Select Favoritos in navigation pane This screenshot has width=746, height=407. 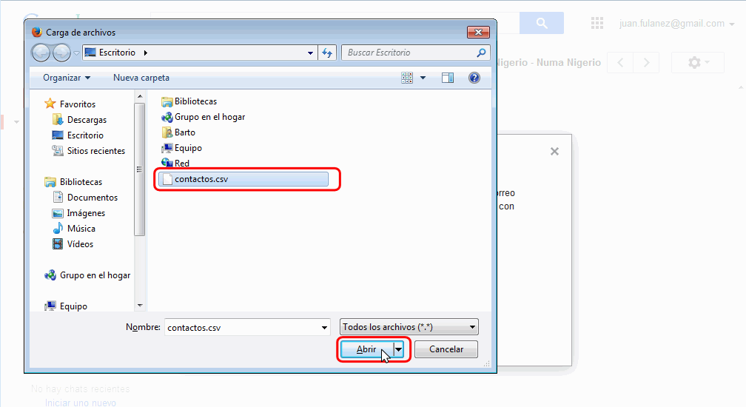70,104
